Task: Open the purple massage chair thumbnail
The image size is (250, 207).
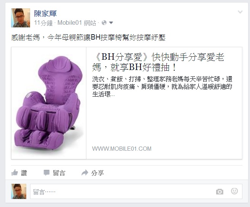Action: coord(49,103)
